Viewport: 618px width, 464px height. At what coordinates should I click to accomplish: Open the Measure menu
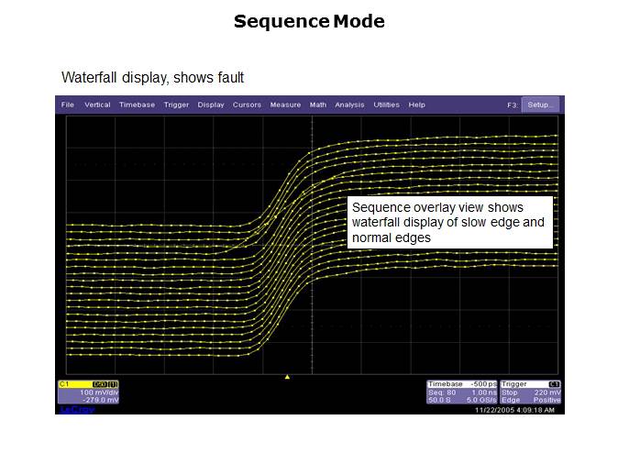(x=285, y=105)
